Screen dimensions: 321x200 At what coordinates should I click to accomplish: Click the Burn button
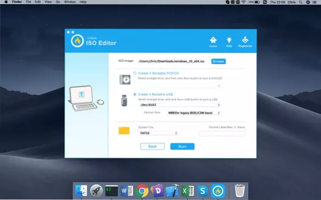coord(182,146)
